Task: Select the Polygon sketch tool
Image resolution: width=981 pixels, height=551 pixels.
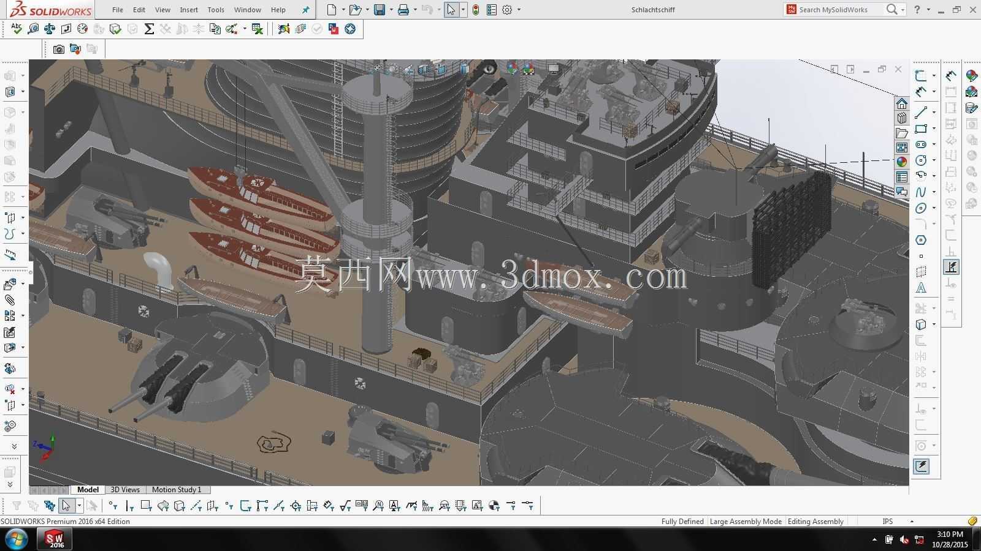Action: point(921,240)
